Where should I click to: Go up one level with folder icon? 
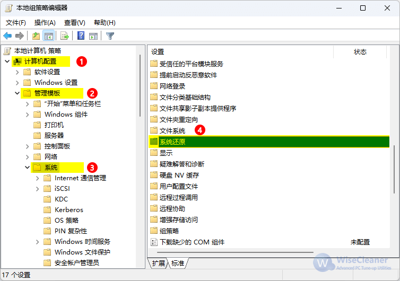point(36,36)
